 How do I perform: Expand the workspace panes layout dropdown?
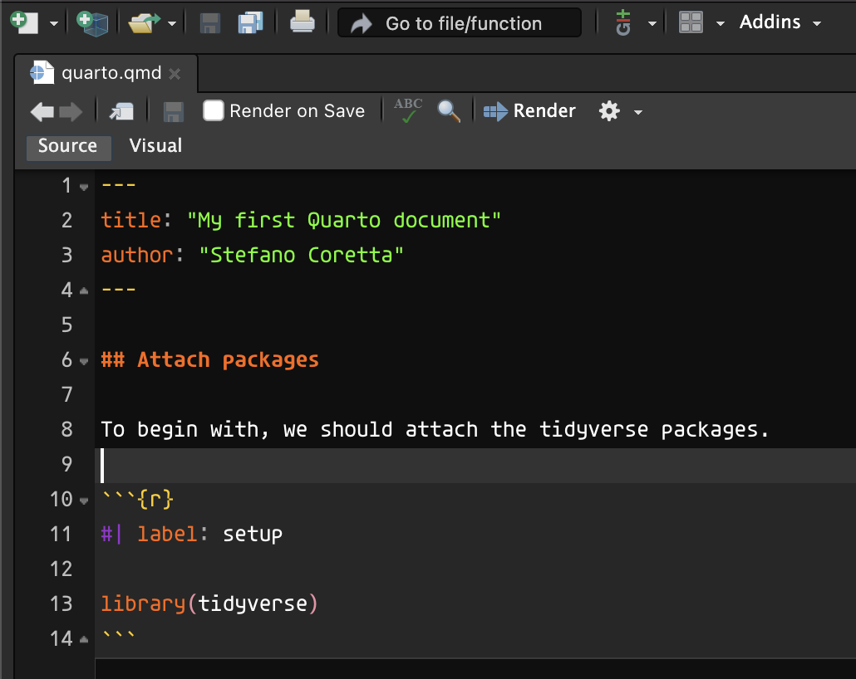[720, 23]
